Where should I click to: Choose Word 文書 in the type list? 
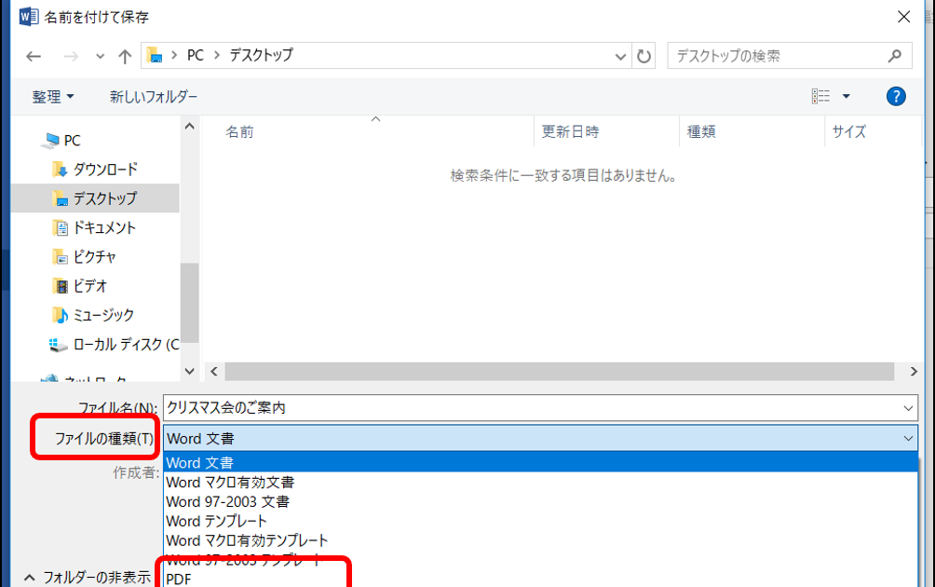[x=540, y=462]
